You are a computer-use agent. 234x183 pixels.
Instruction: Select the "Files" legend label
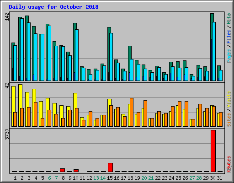229,37
